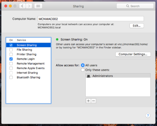Viewport: 157px width, 126px height.
Task: Click the MCNMAC002.local address text
Action: 49,27
